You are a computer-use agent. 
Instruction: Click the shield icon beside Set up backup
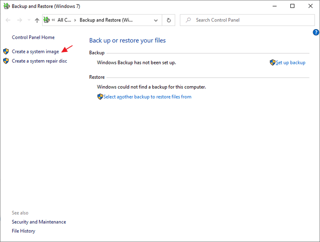[x=272, y=62]
